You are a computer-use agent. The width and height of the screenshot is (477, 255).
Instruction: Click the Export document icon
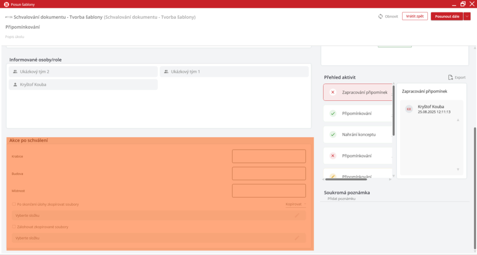tap(450, 78)
